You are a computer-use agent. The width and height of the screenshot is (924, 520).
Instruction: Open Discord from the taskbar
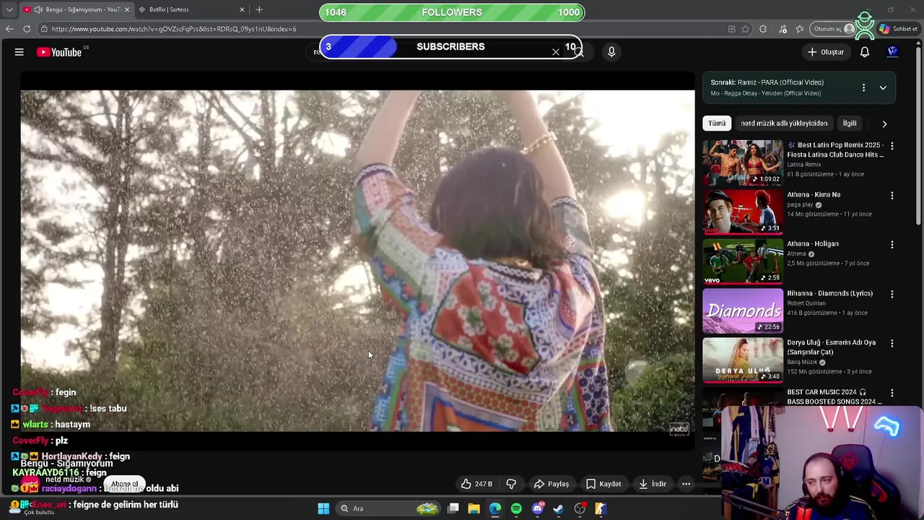point(537,508)
